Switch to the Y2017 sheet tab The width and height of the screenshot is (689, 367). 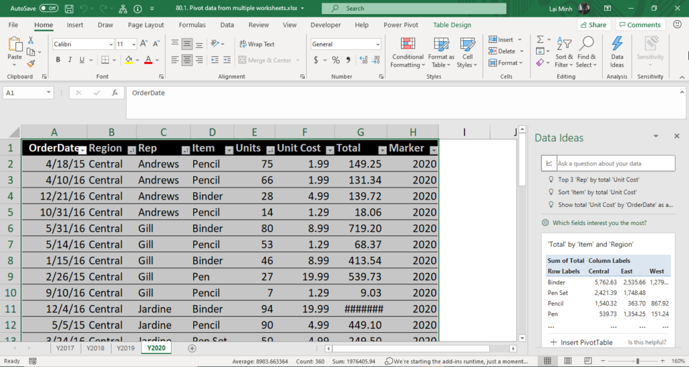click(65, 348)
